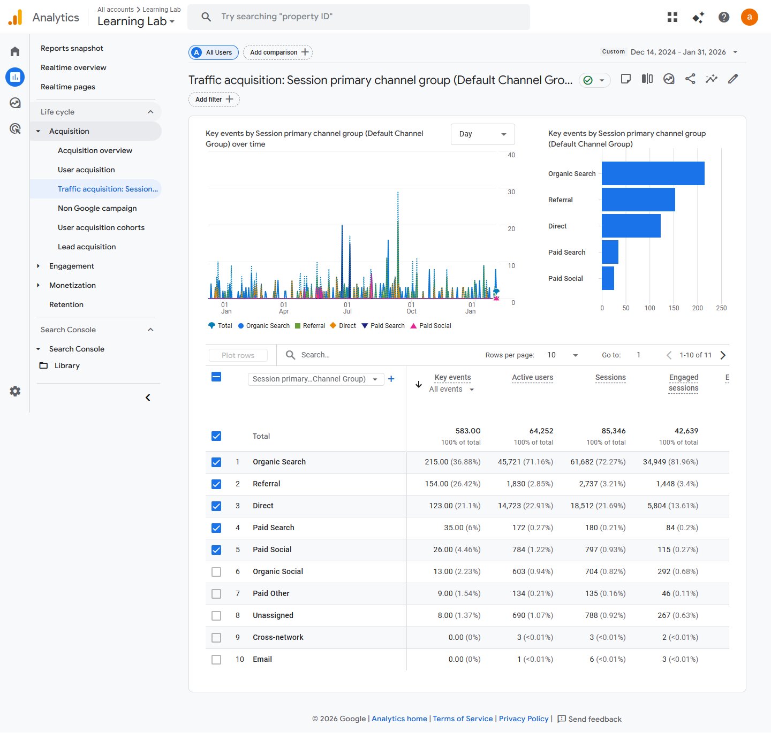Open Admin settings gear icon
This screenshot has height=733, width=771.
coord(15,391)
